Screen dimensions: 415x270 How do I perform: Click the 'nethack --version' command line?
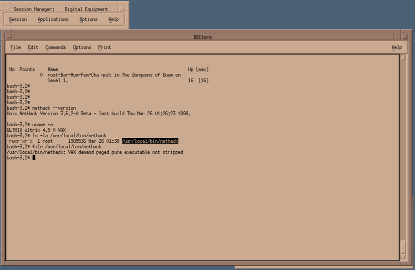pyautogui.click(x=54, y=108)
